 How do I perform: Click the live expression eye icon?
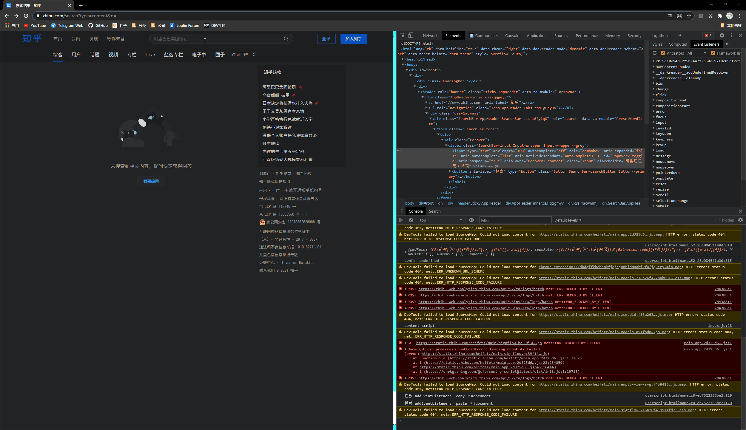tap(471, 220)
